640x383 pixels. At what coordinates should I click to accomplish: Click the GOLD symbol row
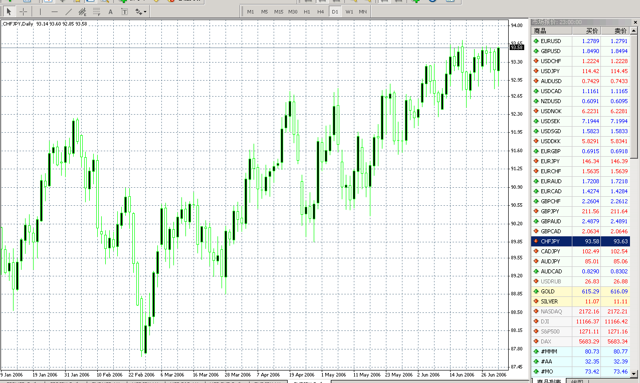[x=549, y=291]
